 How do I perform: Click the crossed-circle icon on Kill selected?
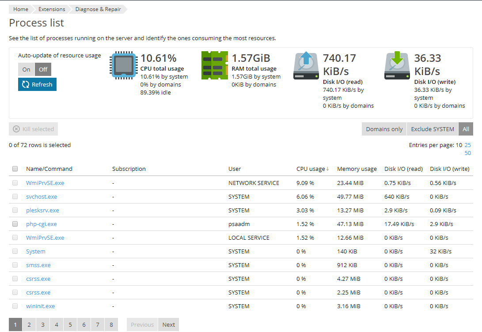pyautogui.click(x=16, y=129)
